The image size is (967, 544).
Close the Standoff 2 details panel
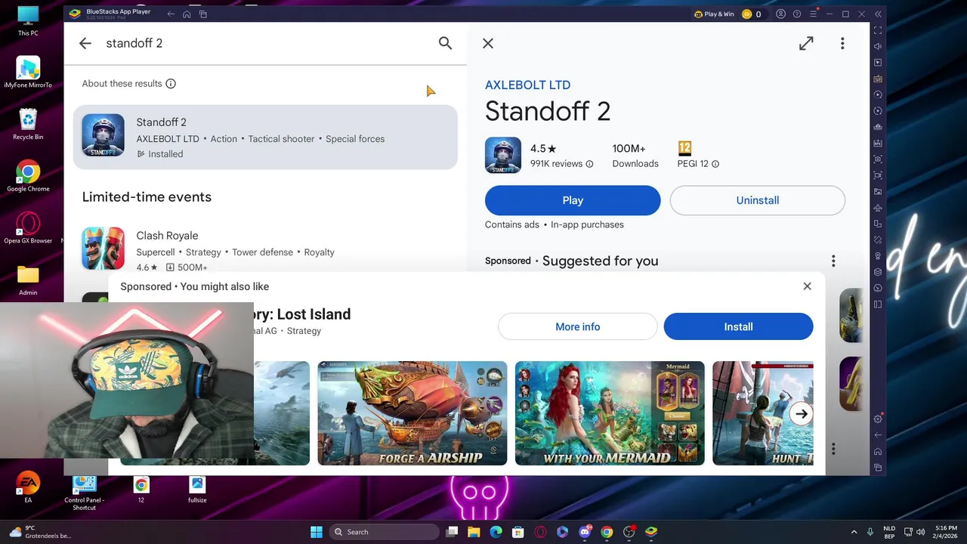(x=488, y=44)
